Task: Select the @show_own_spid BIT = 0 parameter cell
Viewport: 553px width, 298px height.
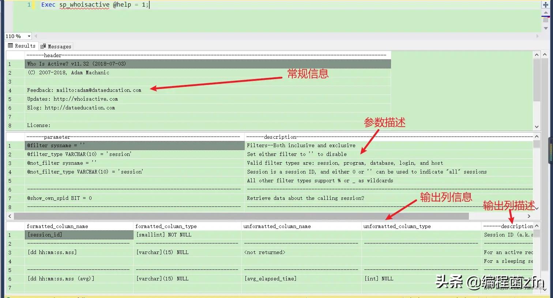Action: click(x=73, y=198)
